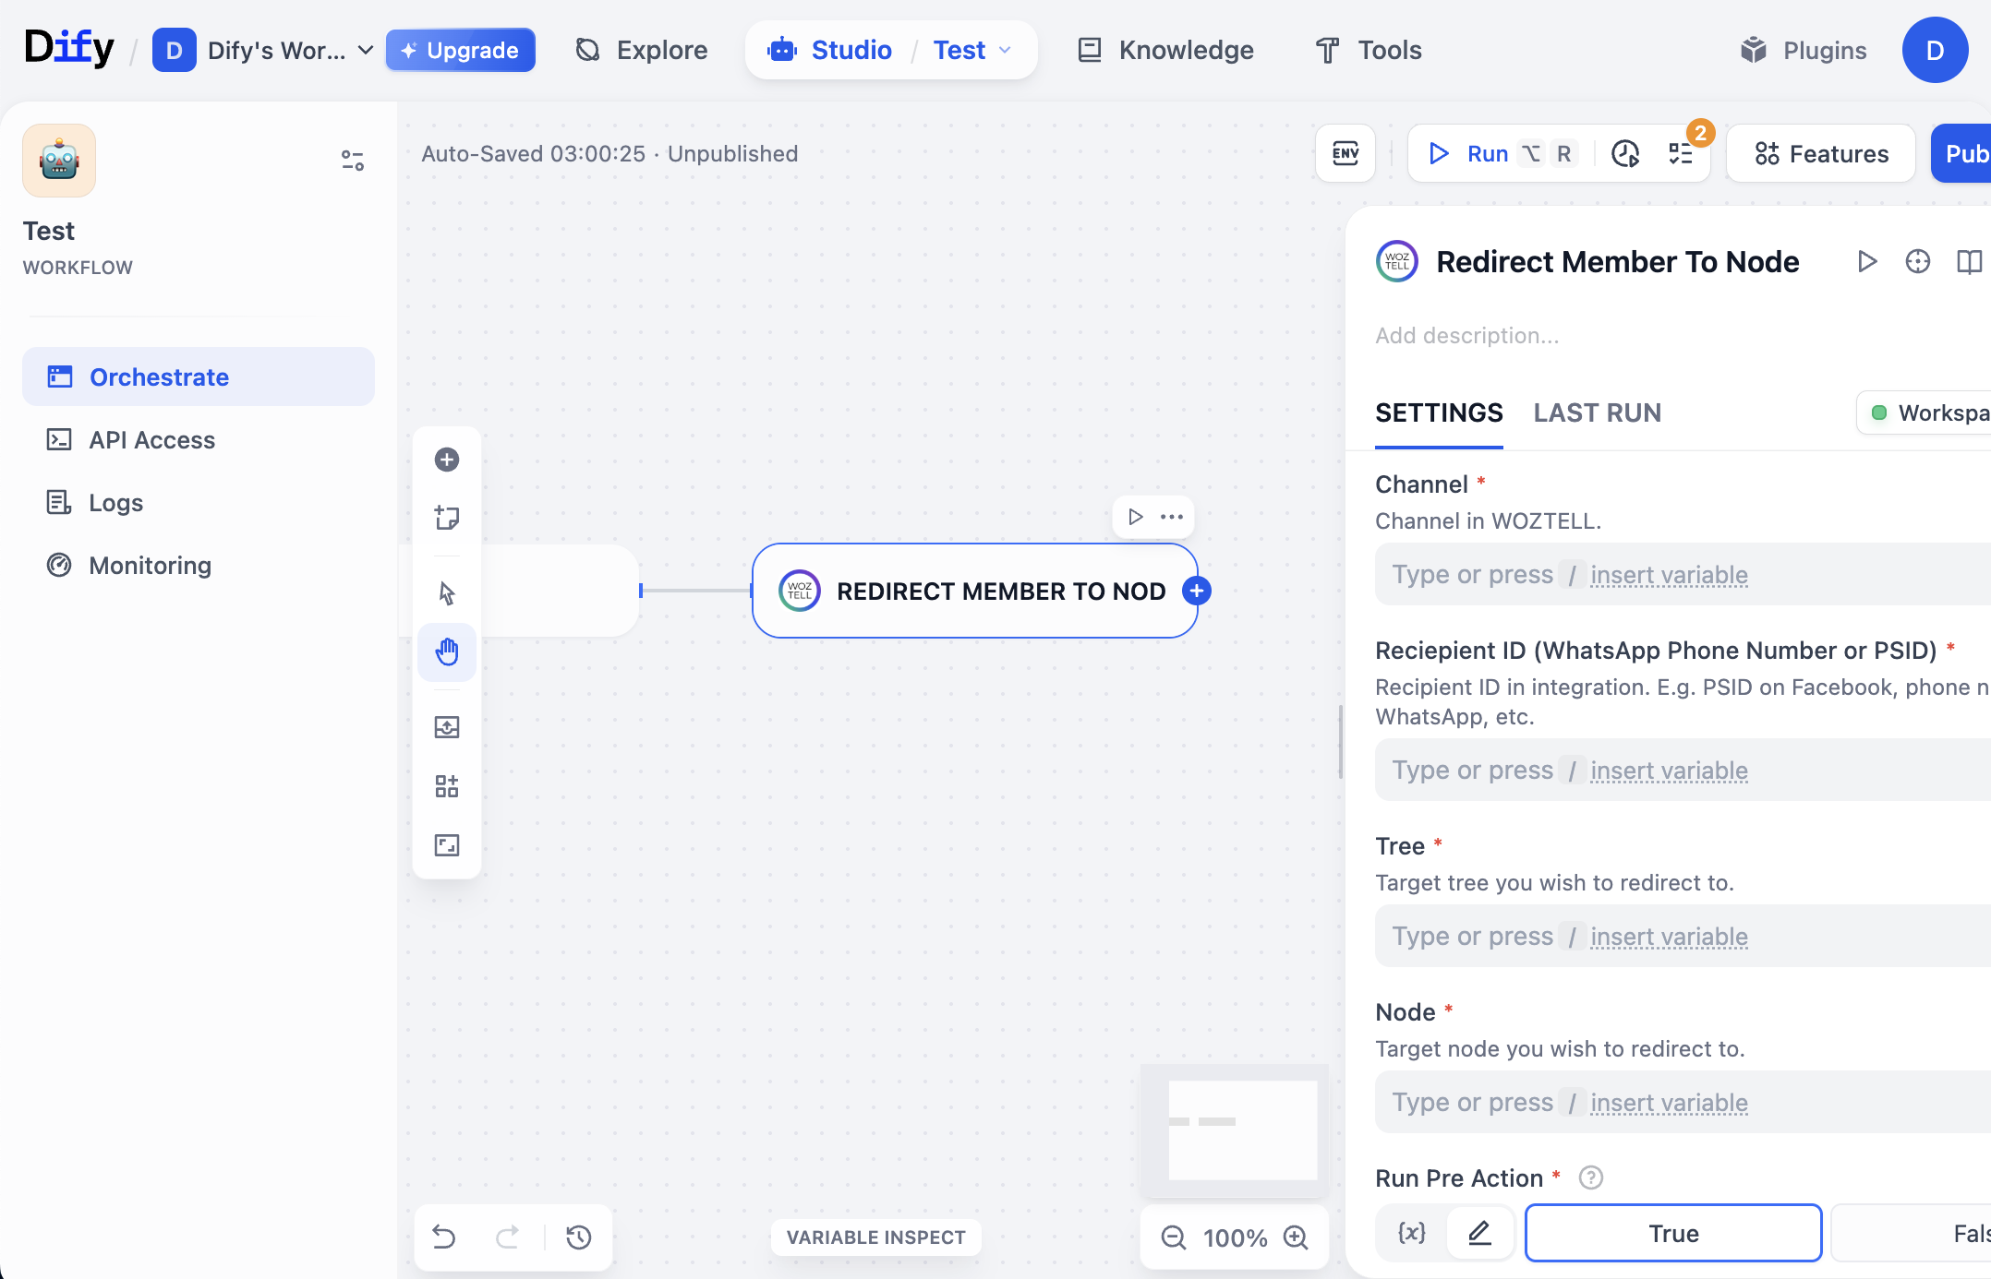Screen dimensions: 1991x1279
Task: Click the add block plus icon in canvas toolbar
Action: tap(447, 460)
